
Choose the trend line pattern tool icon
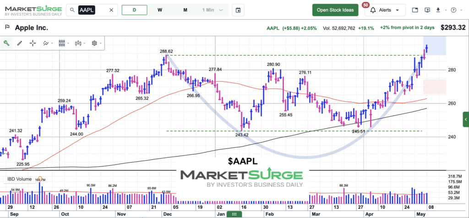coord(46,43)
